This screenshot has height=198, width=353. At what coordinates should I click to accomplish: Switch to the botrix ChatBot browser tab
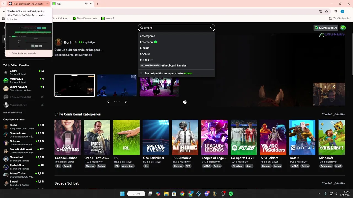click(x=28, y=4)
